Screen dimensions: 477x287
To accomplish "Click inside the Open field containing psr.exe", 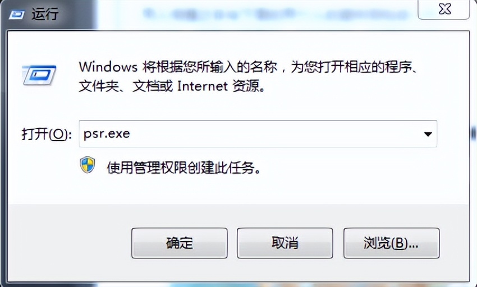I will (258, 134).
